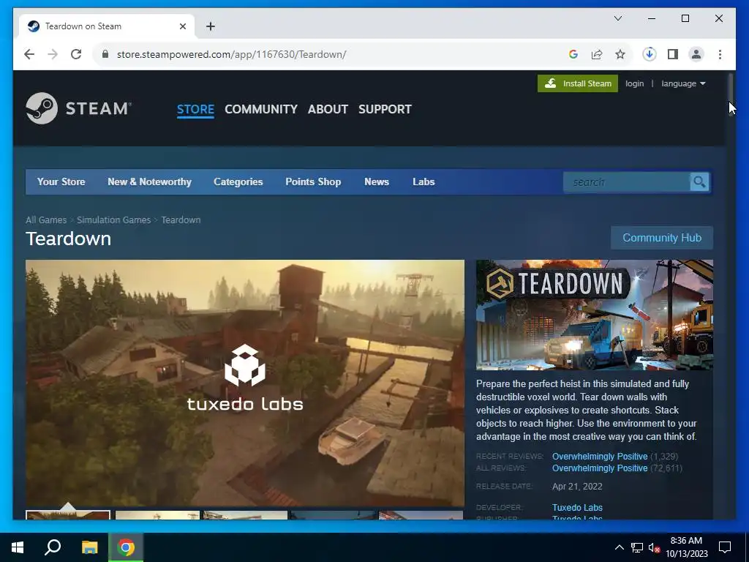Open Chrome downloads icon
This screenshot has width=749, height=562.
pyautogui.click(x=650, y=54)
